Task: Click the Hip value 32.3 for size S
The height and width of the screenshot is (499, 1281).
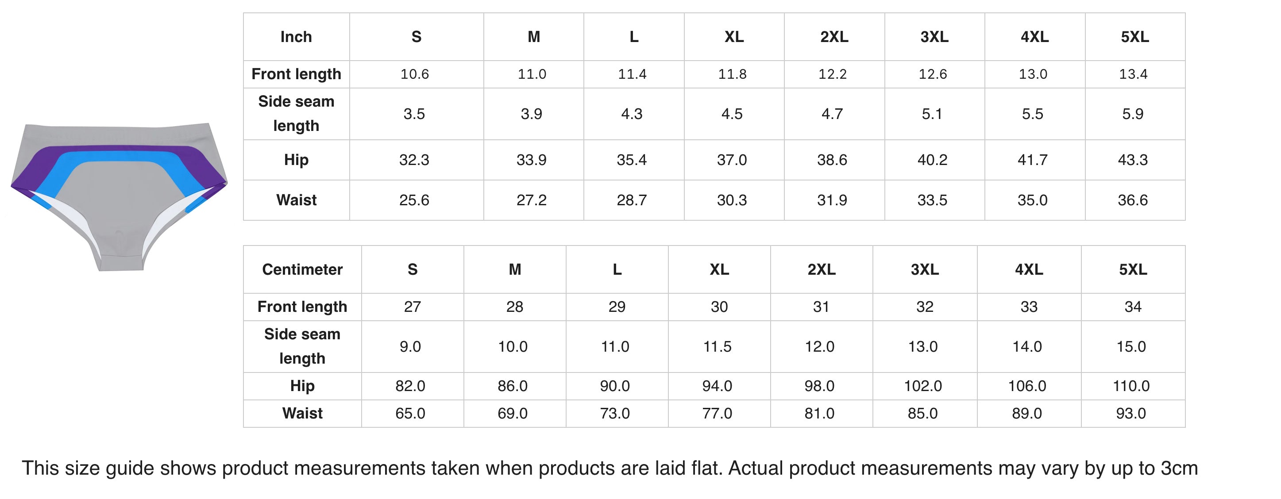Action: coord(414,160)
